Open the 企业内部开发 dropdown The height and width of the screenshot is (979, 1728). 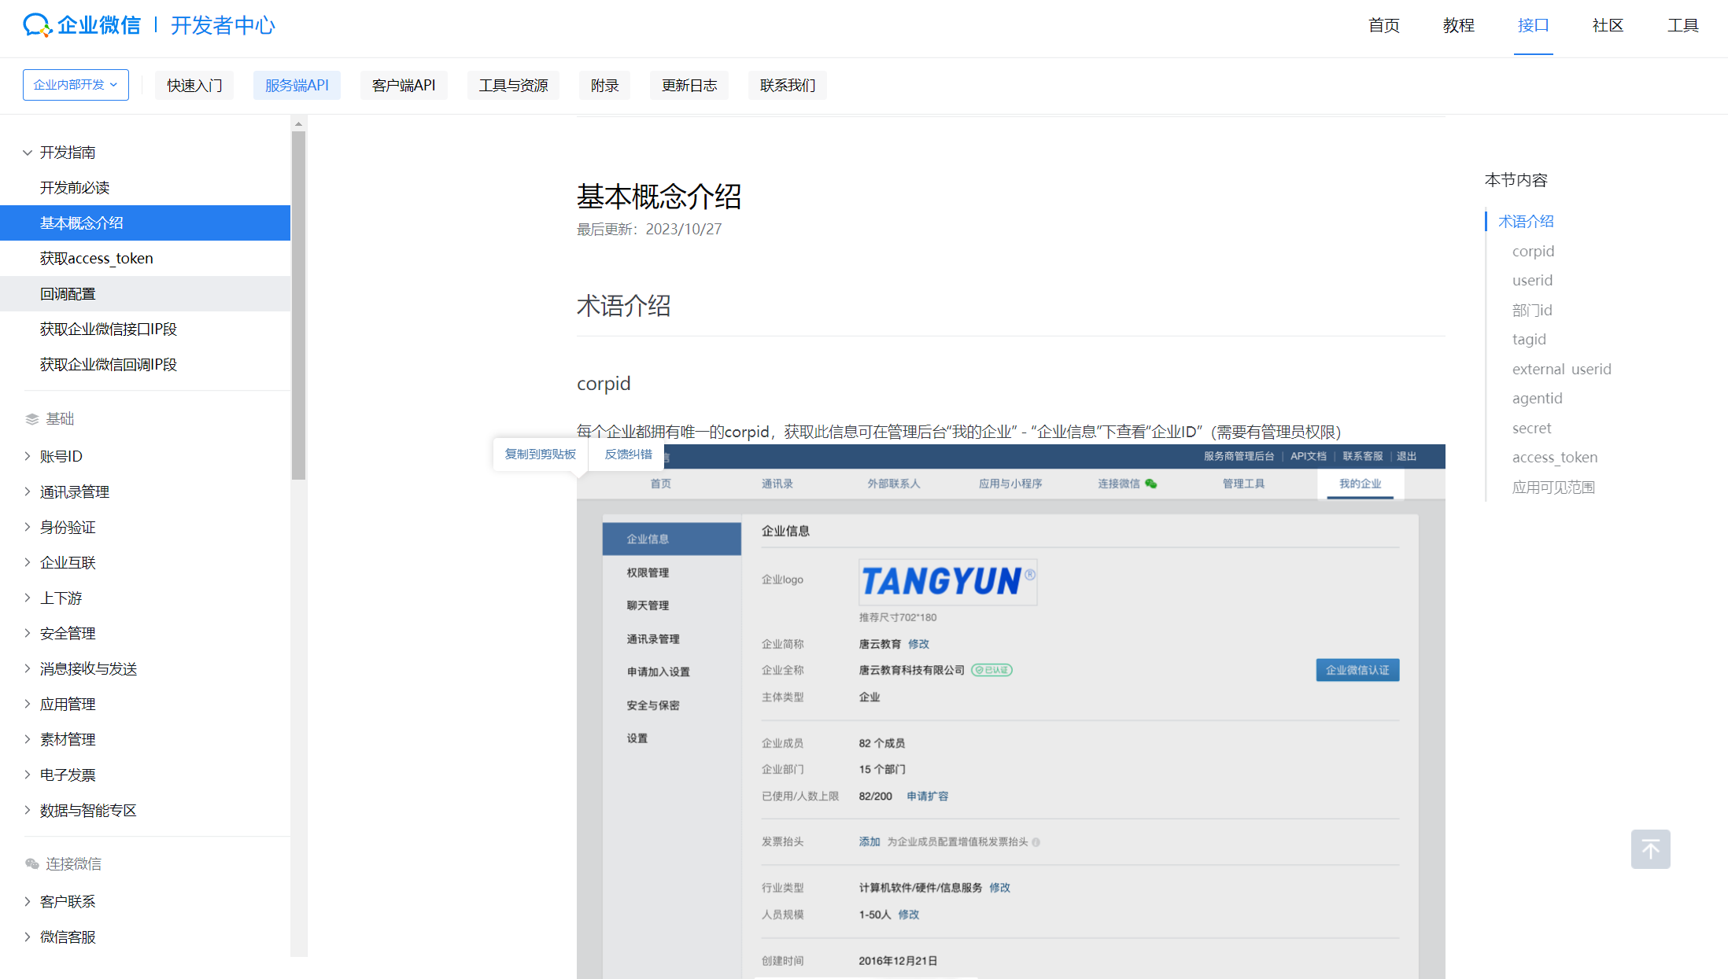pyautogui.click(x=76, y=85)
